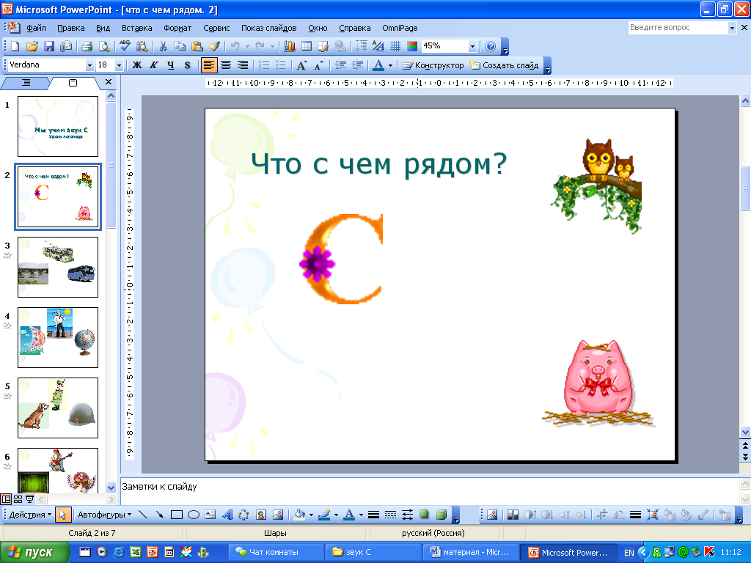The image size is (751, 563).
Task: Expand the Undo history dropdown arrow
Action: (247, 46)
